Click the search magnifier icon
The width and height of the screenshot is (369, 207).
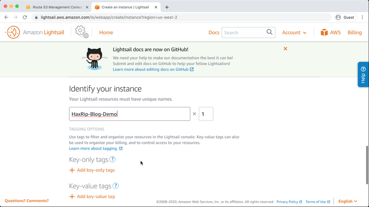(x=270, y=32)
